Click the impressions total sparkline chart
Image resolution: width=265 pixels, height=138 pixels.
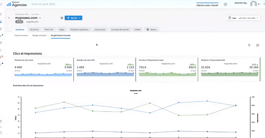(167, 74)
